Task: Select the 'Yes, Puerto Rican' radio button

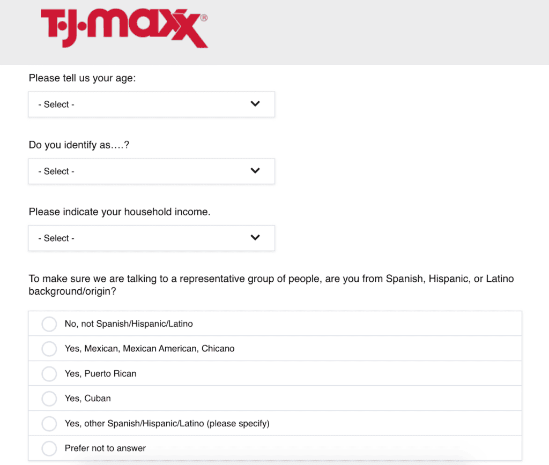Action: (x=49, y=374)
